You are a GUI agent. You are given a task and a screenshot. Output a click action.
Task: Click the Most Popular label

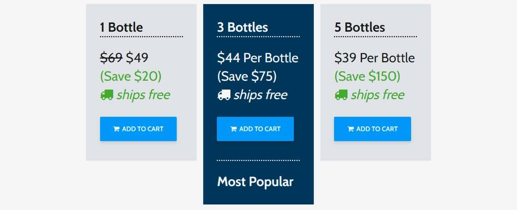coord(255,182)
